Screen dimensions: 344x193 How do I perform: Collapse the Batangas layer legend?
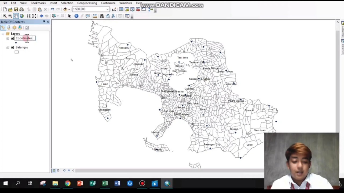tap(8, 47)
